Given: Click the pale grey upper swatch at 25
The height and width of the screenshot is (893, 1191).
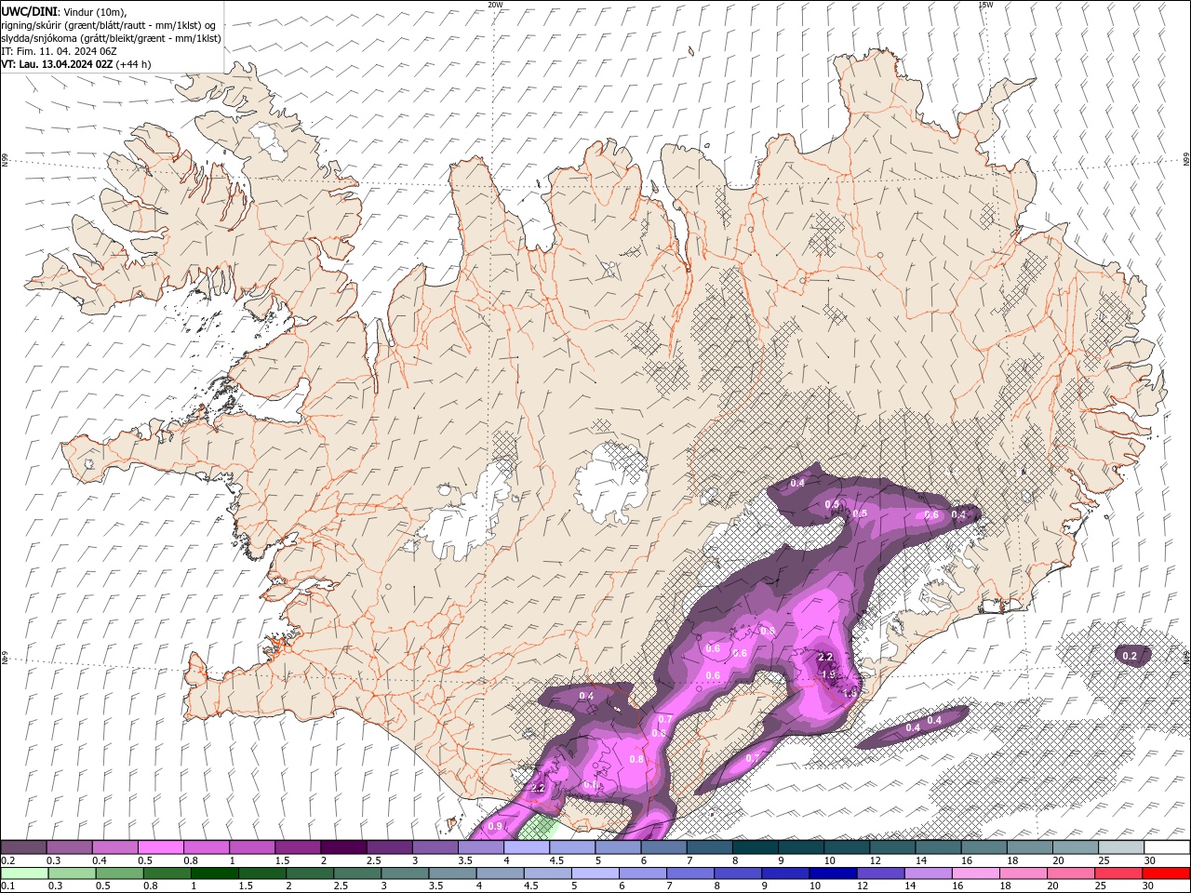Looking at the screenshot, I should coord(1121,847).
